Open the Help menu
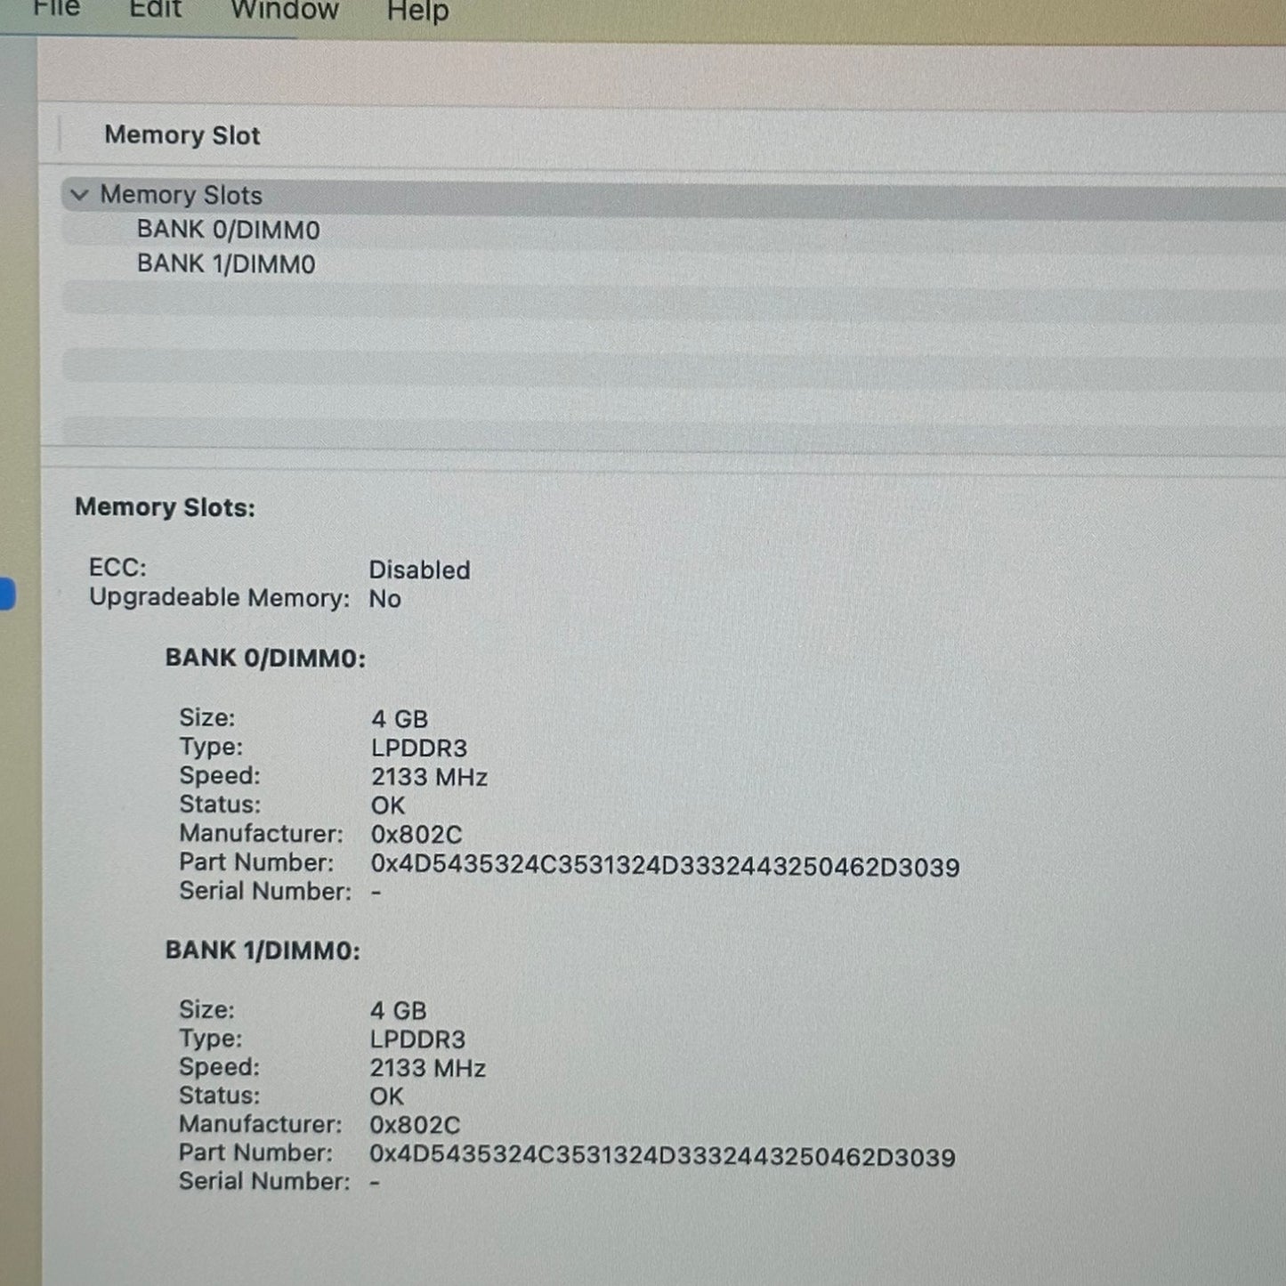The image size is (1286, 1286). [x=417, y=12]
